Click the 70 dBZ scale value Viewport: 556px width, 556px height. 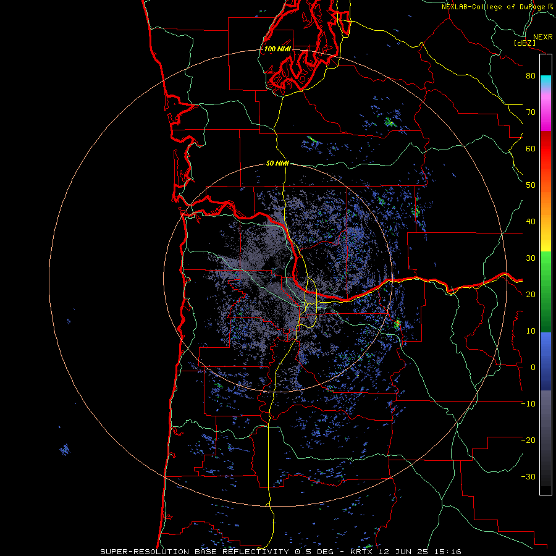(531, 112)
